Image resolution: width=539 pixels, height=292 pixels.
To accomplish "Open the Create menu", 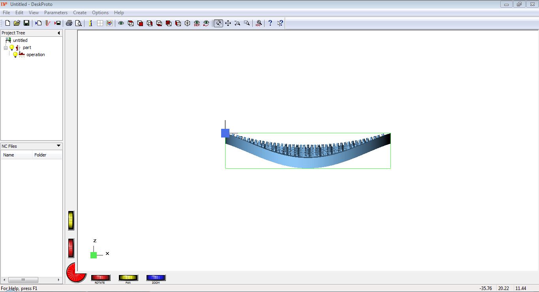I will (80, 13).
